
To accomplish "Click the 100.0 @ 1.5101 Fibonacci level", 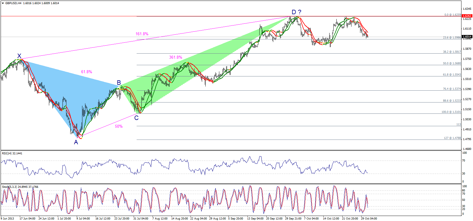I will pos(451,112).
